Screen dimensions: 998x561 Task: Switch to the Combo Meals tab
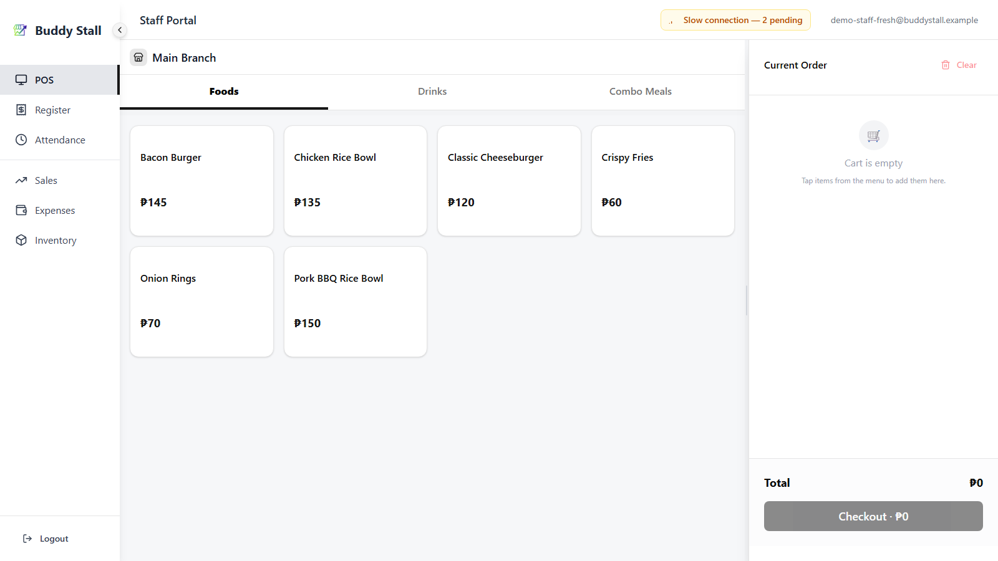641,92
